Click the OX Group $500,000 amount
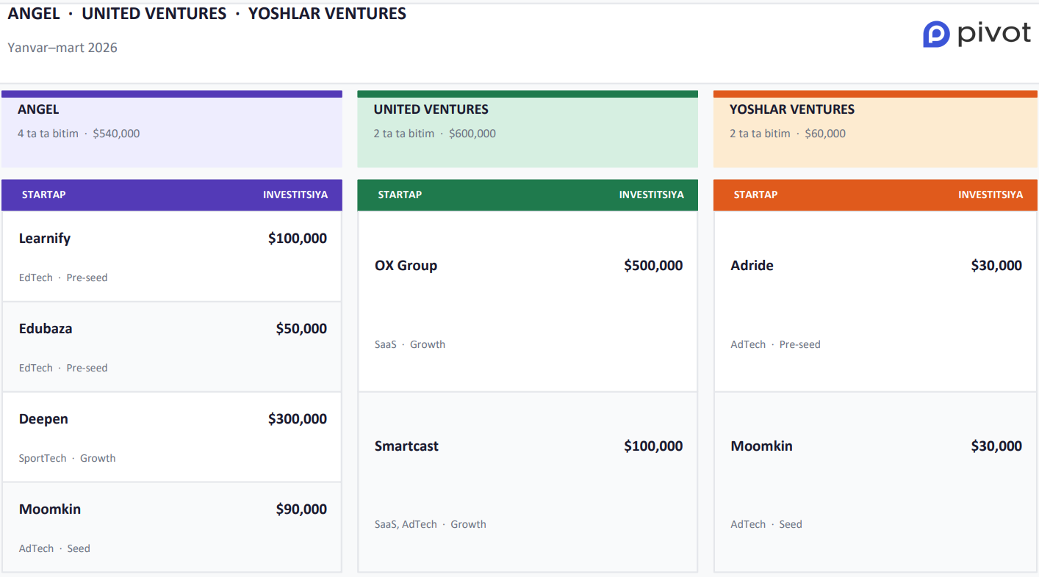Screen dimensions: 1039x577 (x=653, y=266)
